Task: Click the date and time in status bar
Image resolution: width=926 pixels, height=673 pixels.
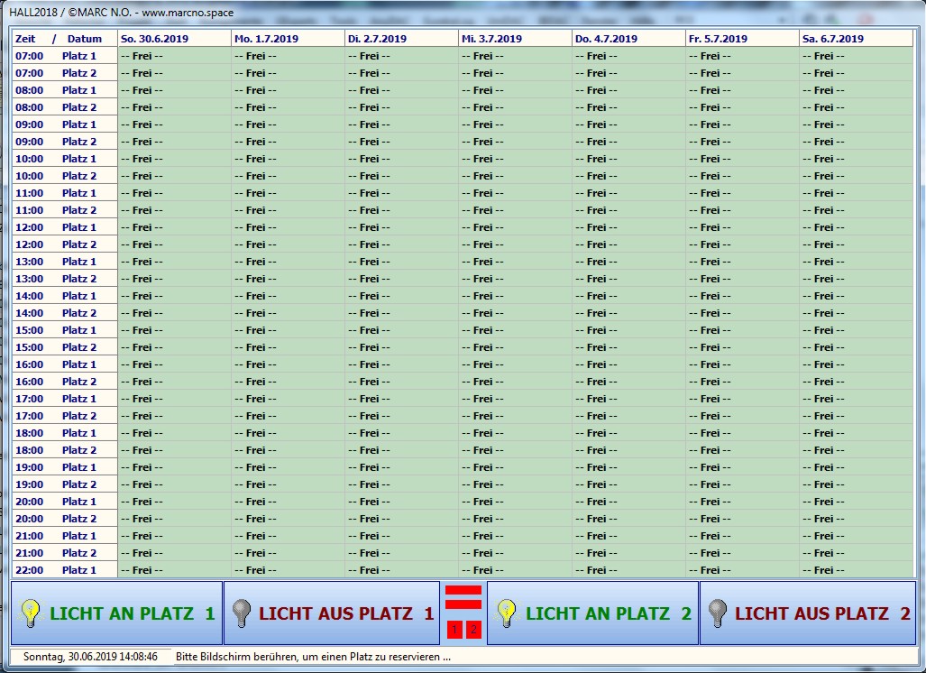Action: click(x=90, y=657)
